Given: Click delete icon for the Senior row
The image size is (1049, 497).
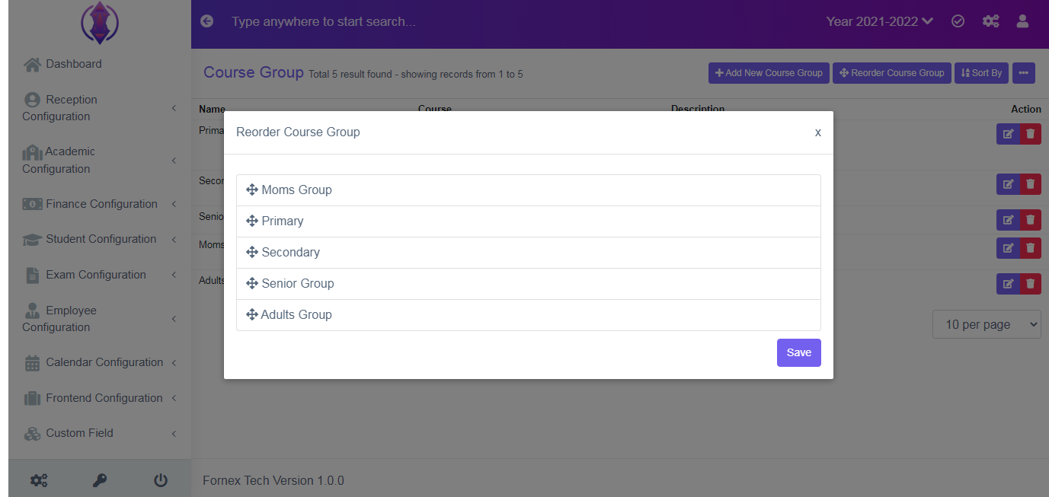Looking at the screenshot, I should click(1031, 220).
